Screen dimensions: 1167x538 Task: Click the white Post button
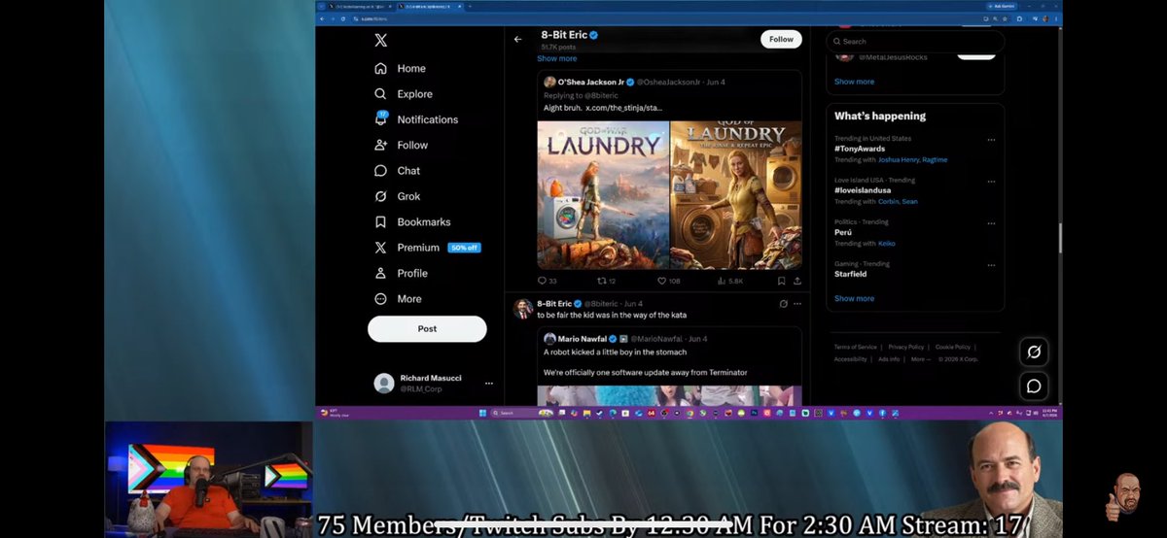[x=427, y=328]
